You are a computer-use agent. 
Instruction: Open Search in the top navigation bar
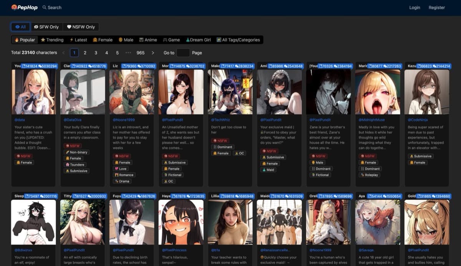[52, 7]
